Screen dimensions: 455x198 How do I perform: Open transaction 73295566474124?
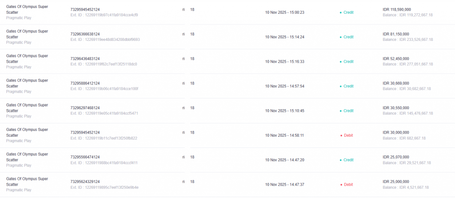click(x=85, y=157)
